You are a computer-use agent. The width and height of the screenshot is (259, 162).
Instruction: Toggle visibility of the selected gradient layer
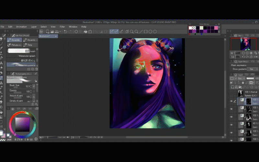tap(231, 101)
